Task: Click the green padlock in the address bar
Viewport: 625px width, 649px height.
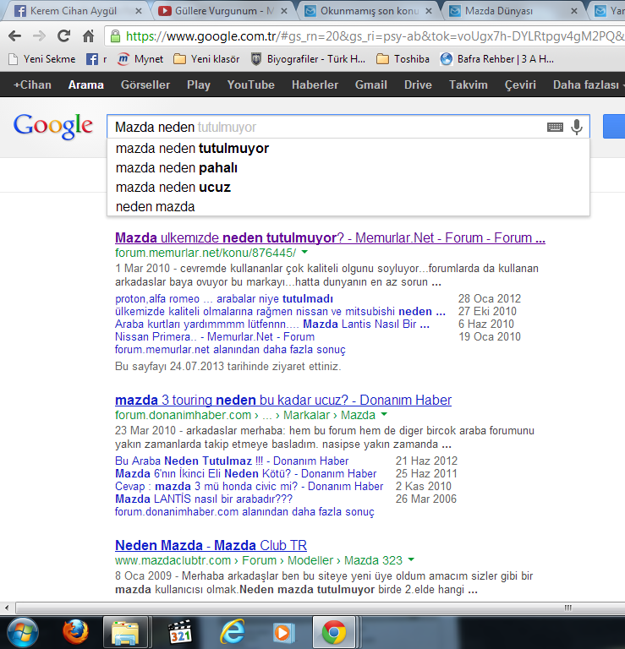Action: (x=115, y=36)
